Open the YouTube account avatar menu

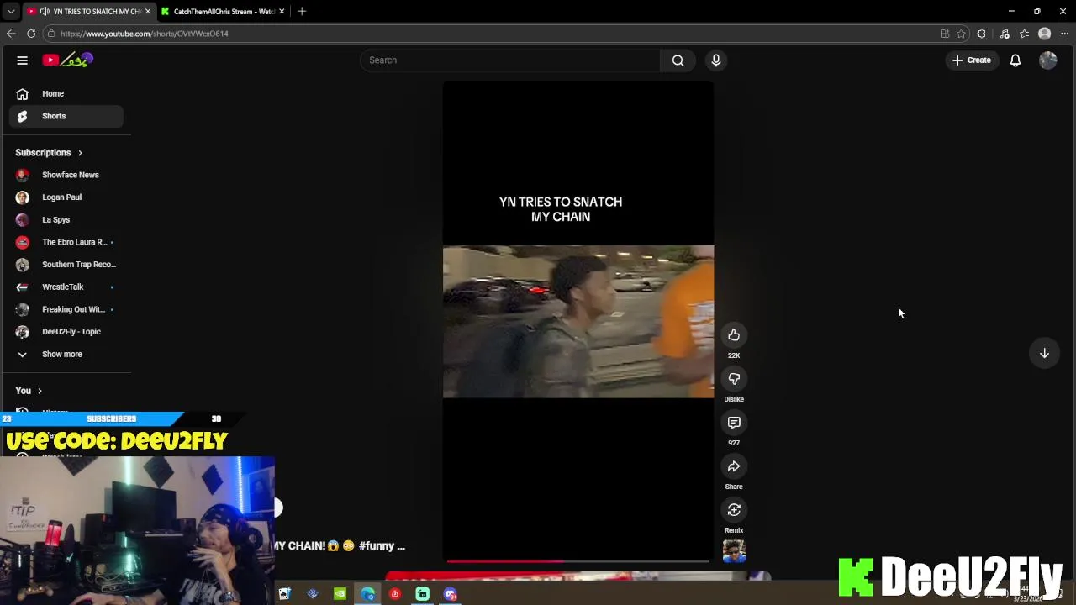click(1047, 60)
